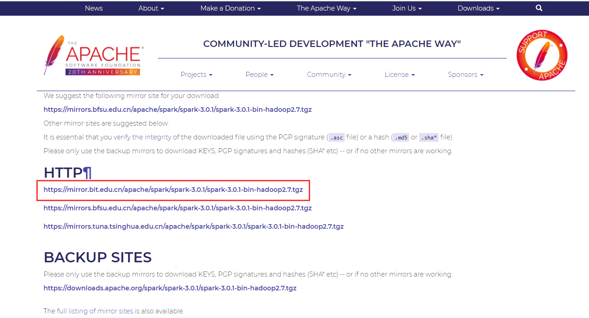
Task: Open the Sponsors dropdown menu
Action: click(x=466, y=75)
